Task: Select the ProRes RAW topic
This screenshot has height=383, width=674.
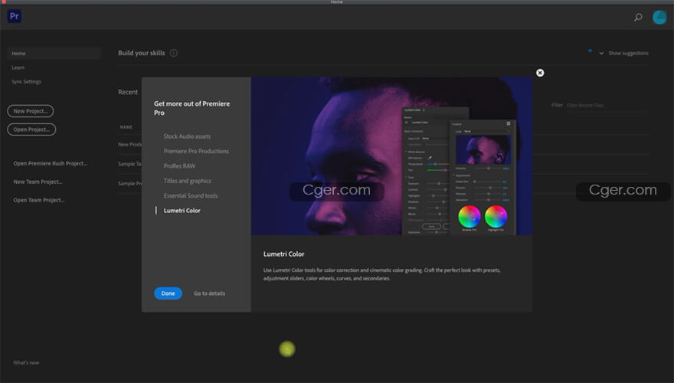Action: coord(179,166)
